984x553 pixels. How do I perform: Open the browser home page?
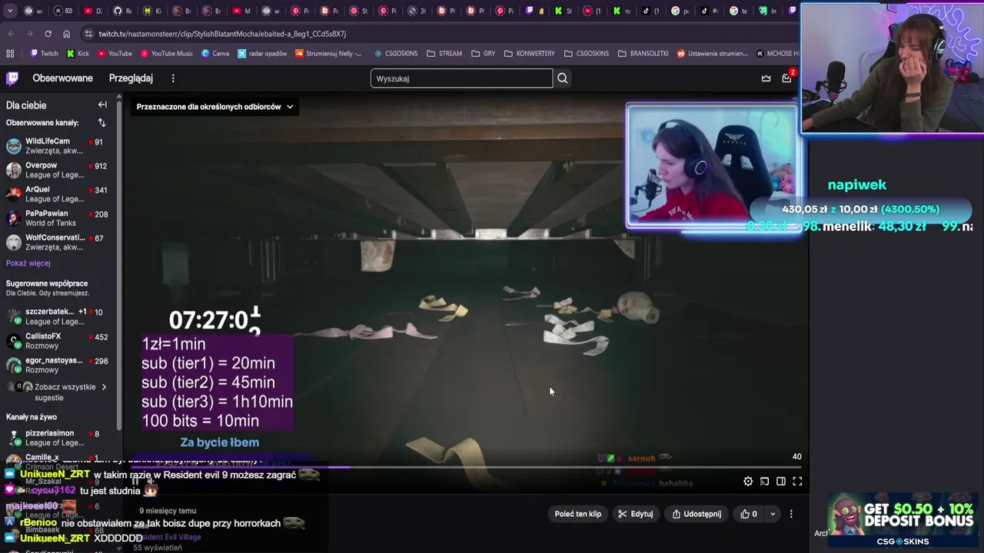(x=66, y=34)
